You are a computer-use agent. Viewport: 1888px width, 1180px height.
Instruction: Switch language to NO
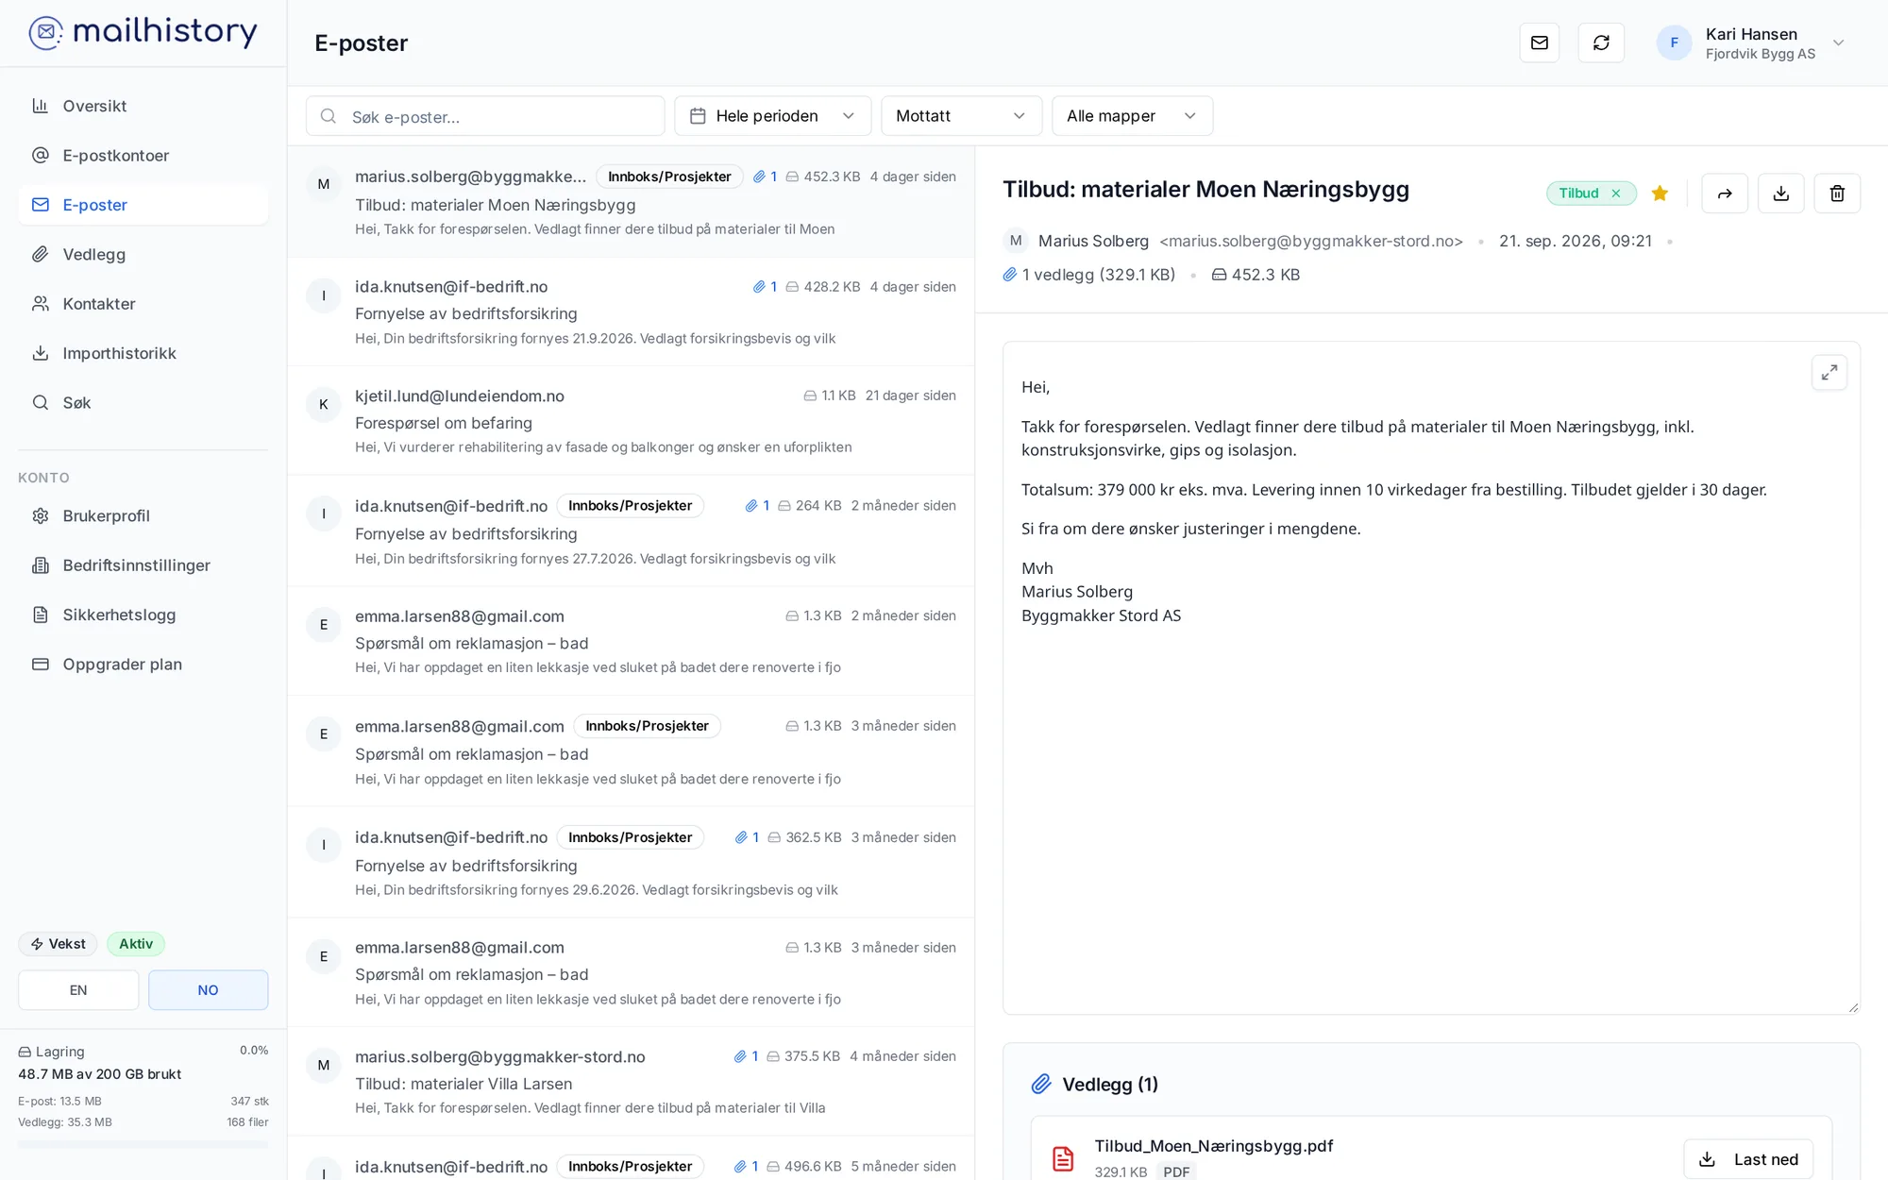(x=209, y=990)
